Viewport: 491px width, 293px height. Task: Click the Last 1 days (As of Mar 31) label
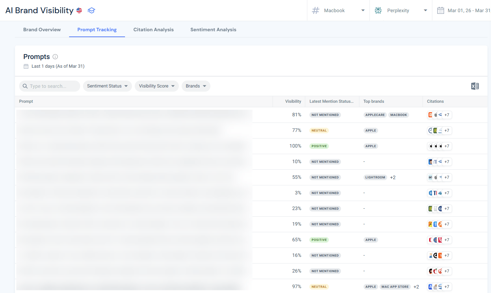coord(58,66)
